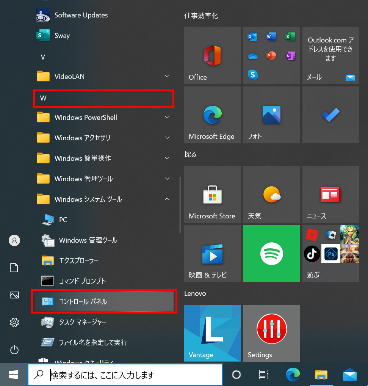This screenshot has width=368, height=386.
Task: Click the Start button on taskbar
Action: [x=14, y=375]
